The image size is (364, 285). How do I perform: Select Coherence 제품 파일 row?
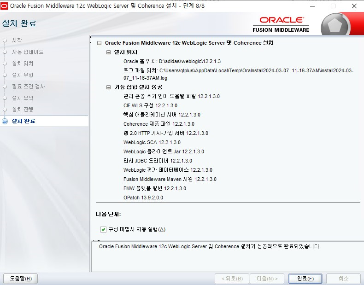159,124
